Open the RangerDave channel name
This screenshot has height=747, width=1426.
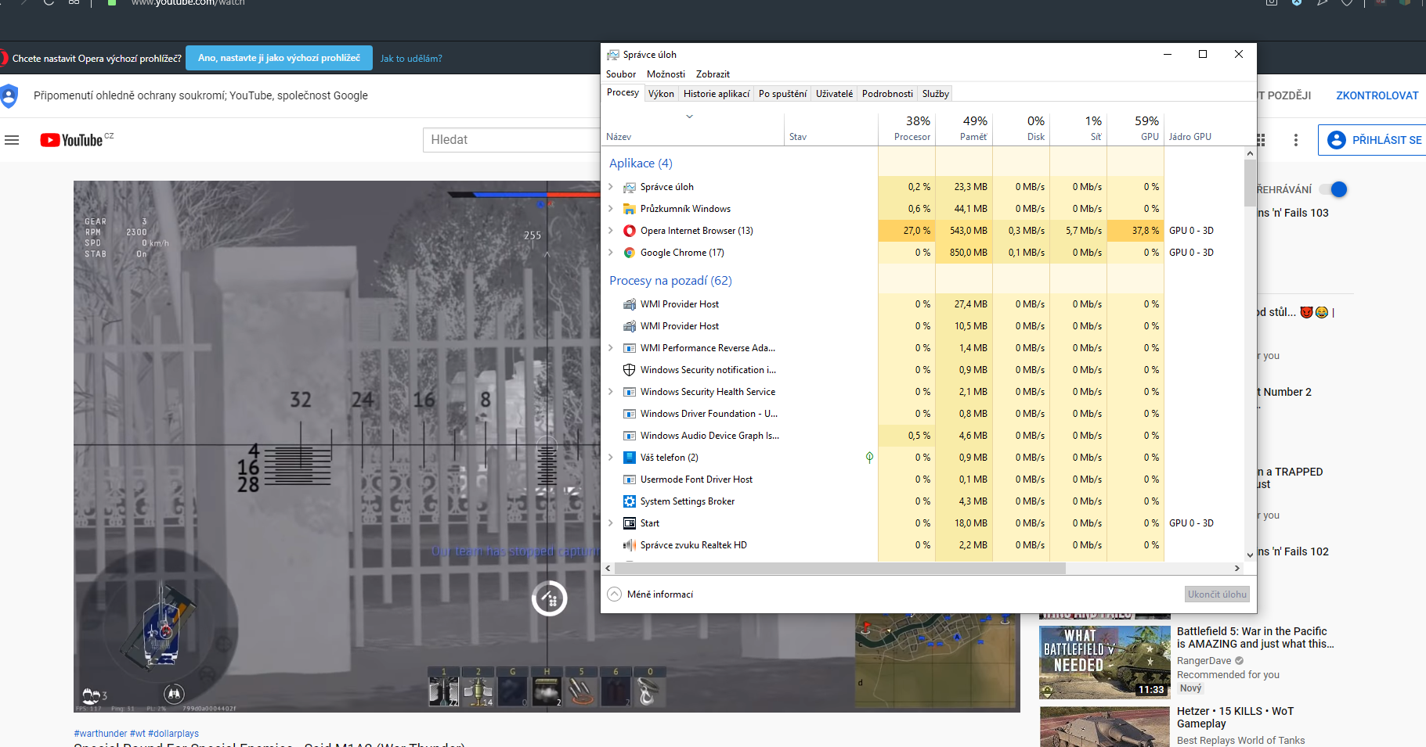tap(1204, 661)
